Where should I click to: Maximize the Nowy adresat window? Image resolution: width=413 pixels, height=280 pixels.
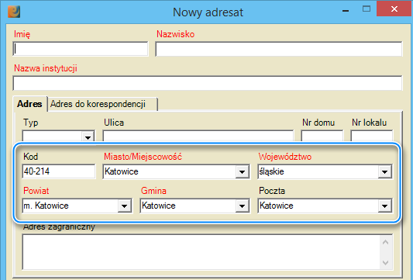(367, 9)
